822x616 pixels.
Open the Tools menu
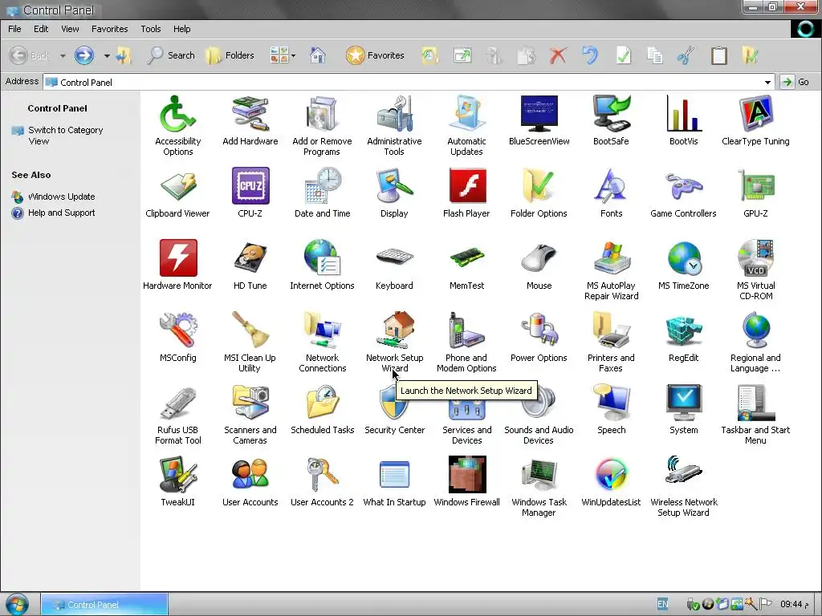point(150,29)
